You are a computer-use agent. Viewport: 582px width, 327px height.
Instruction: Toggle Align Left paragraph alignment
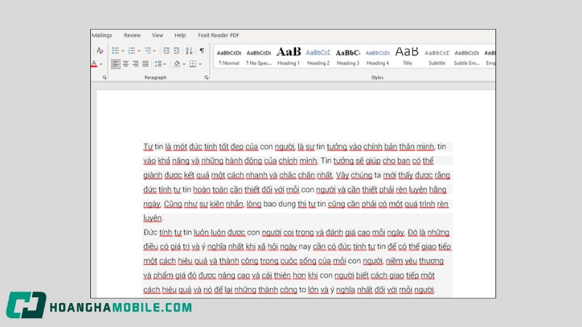(116, 64)
